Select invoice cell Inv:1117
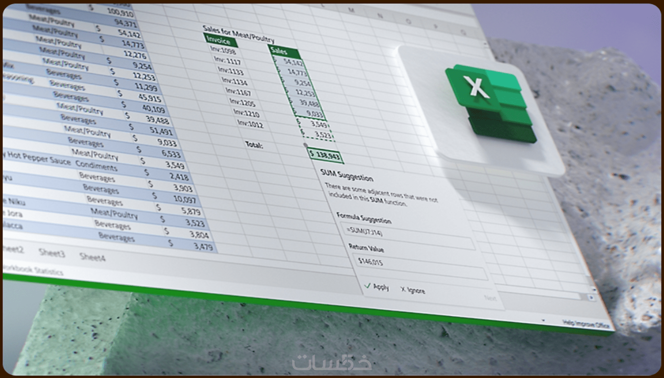664x378 pixels. (227, 60)
